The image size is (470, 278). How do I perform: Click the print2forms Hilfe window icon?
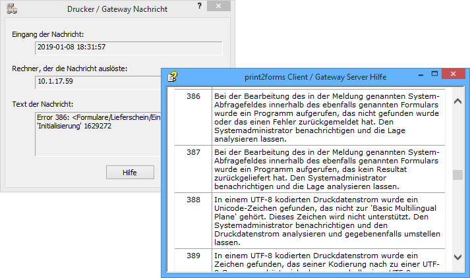[x=172, y=76]
